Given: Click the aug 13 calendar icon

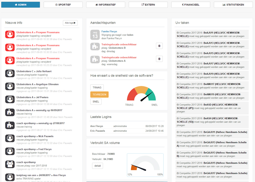Looking at the screenshot, I should pyautogui.click(x=95, y=35).
